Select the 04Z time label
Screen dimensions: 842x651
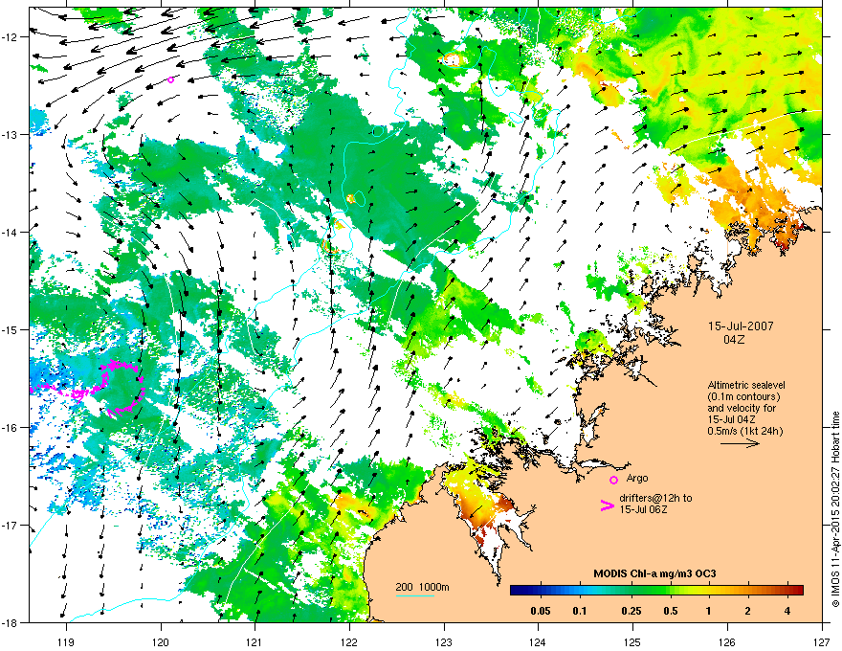point(734,340)
